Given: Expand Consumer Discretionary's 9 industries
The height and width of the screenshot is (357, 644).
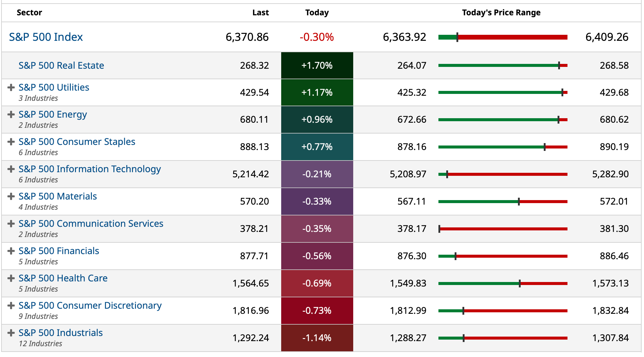Looking at the screenshot, I should pyautogui.click(x=11, y=306).
